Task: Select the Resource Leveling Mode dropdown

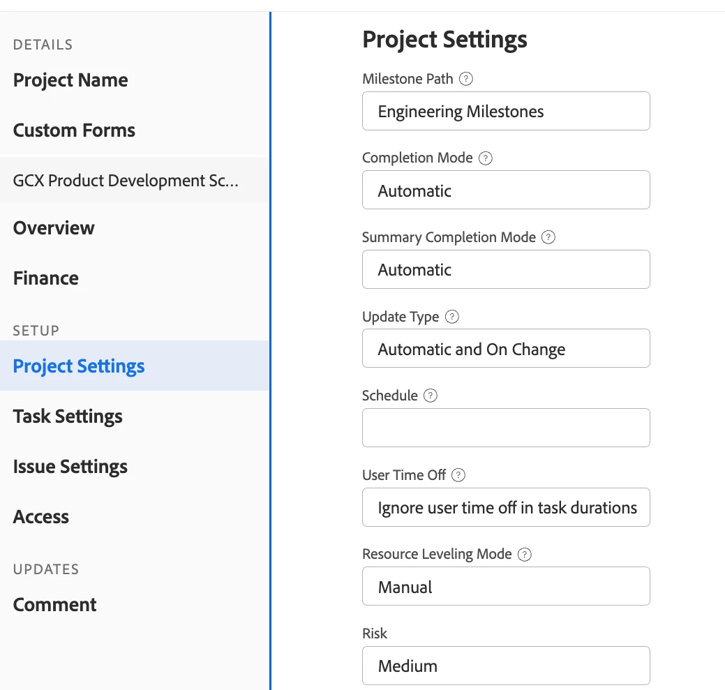Action: [x=506, y=587]
